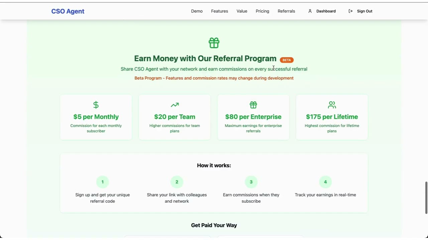Click the user icon beside Dashboard
The height and width of the screenshot is (240, 428).
coord(310,11)
